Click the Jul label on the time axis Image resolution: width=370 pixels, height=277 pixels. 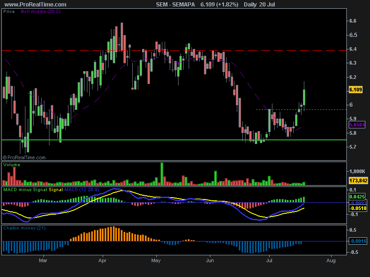tap(270, 261)
